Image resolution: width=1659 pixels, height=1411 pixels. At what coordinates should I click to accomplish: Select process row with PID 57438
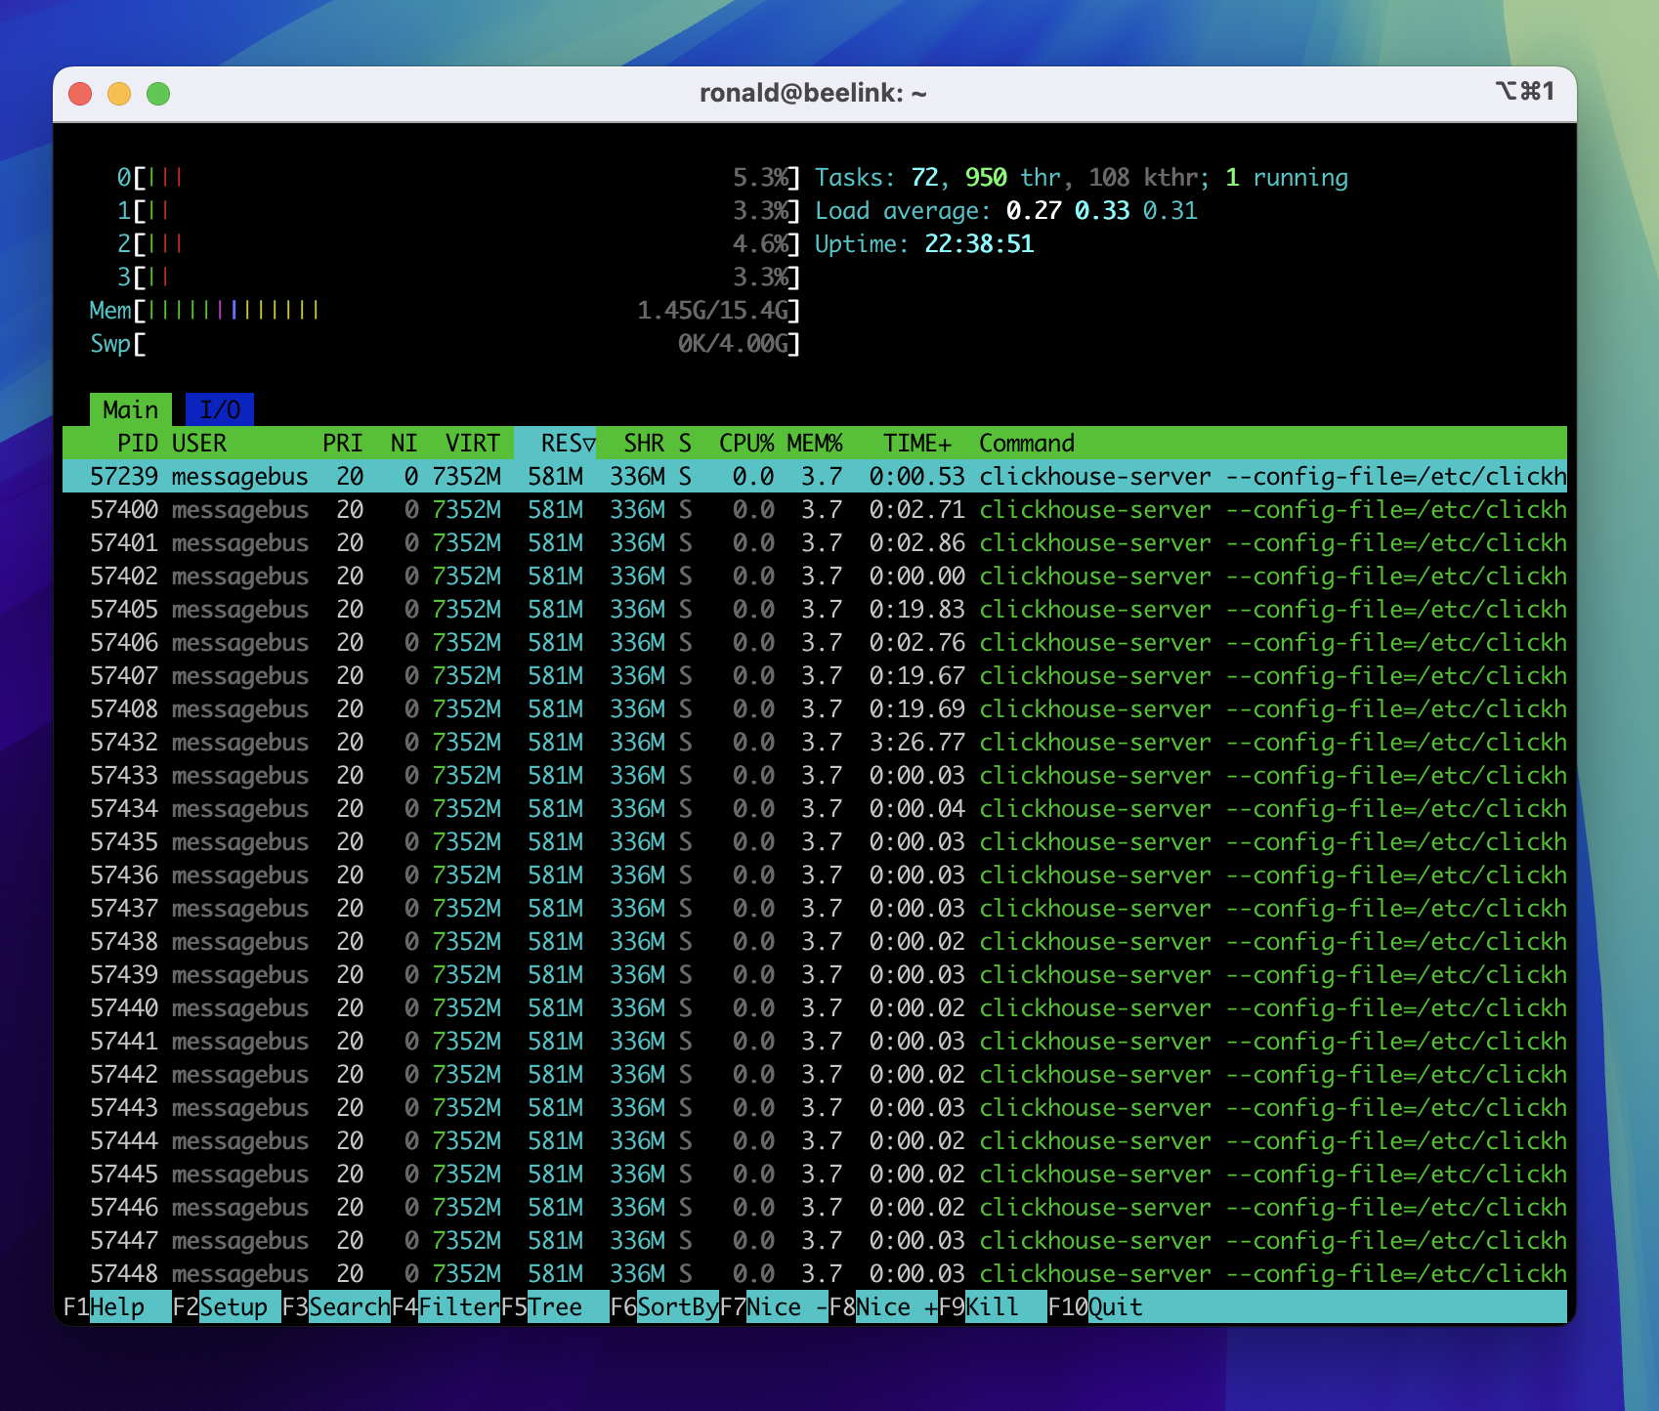coord(815,941)
